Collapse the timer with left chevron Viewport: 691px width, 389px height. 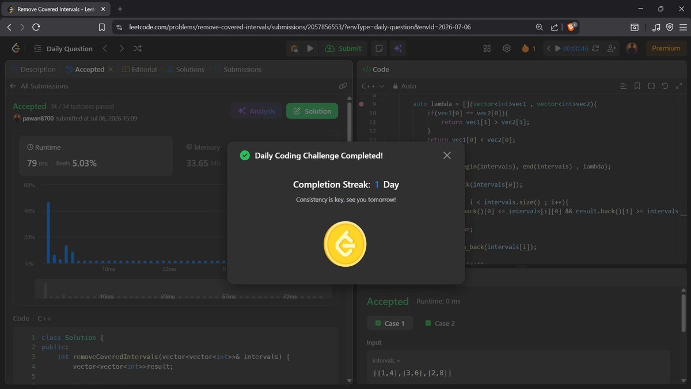click(549, 48)
